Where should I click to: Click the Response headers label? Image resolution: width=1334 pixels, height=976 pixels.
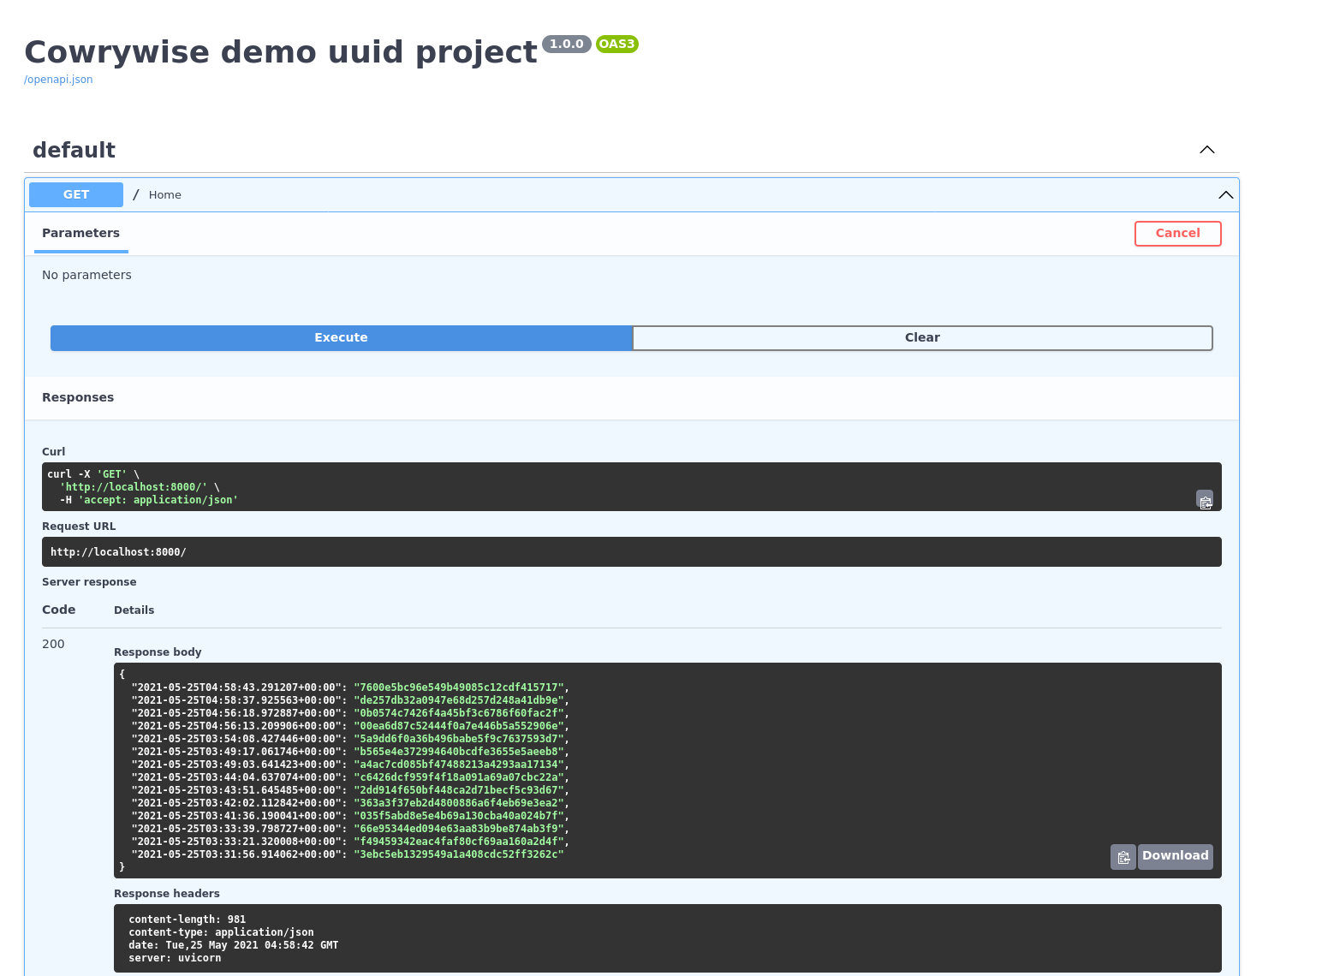point(167,894)
